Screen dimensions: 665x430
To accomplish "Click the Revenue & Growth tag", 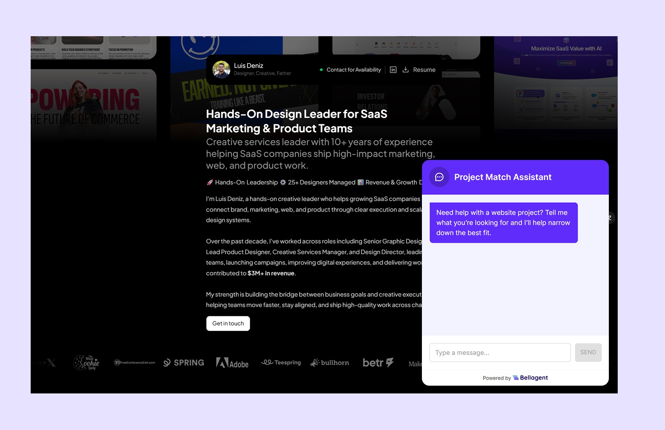I will click(387, 182).
